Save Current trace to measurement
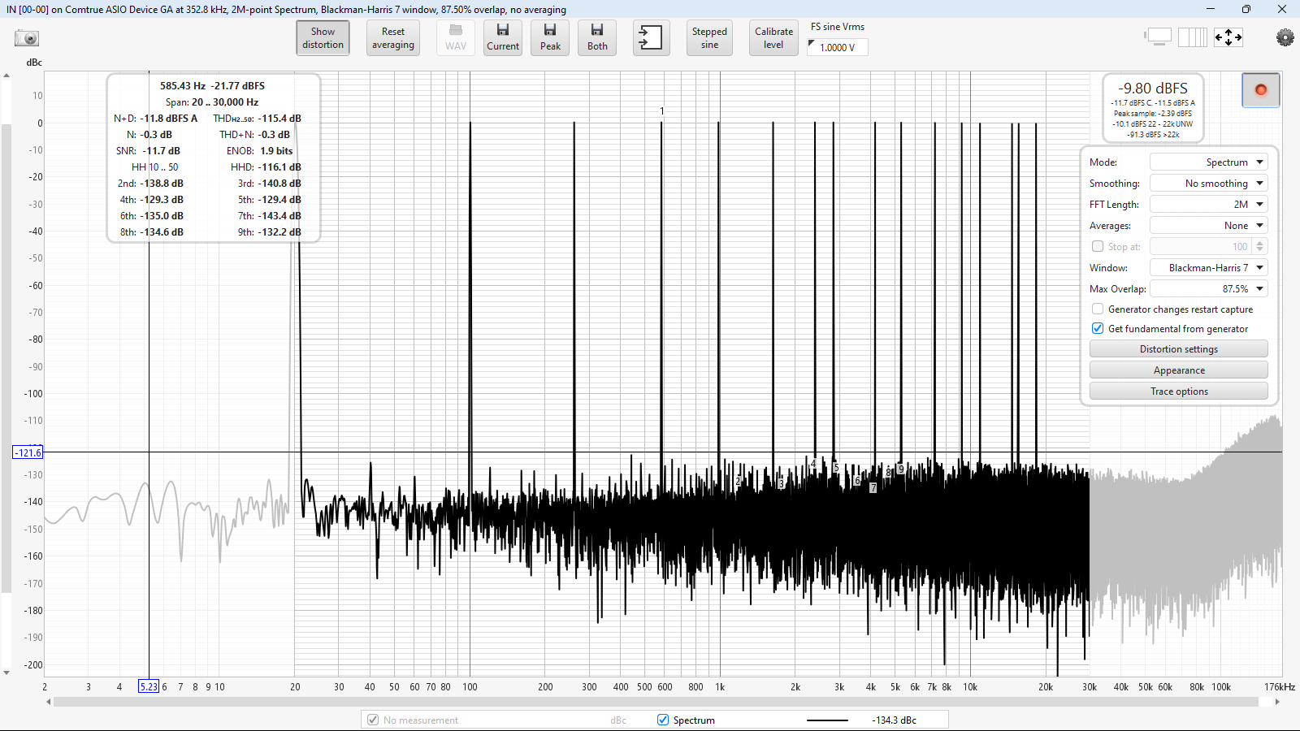Viewport: 1300px width, 731px height. tap(503, 38)
